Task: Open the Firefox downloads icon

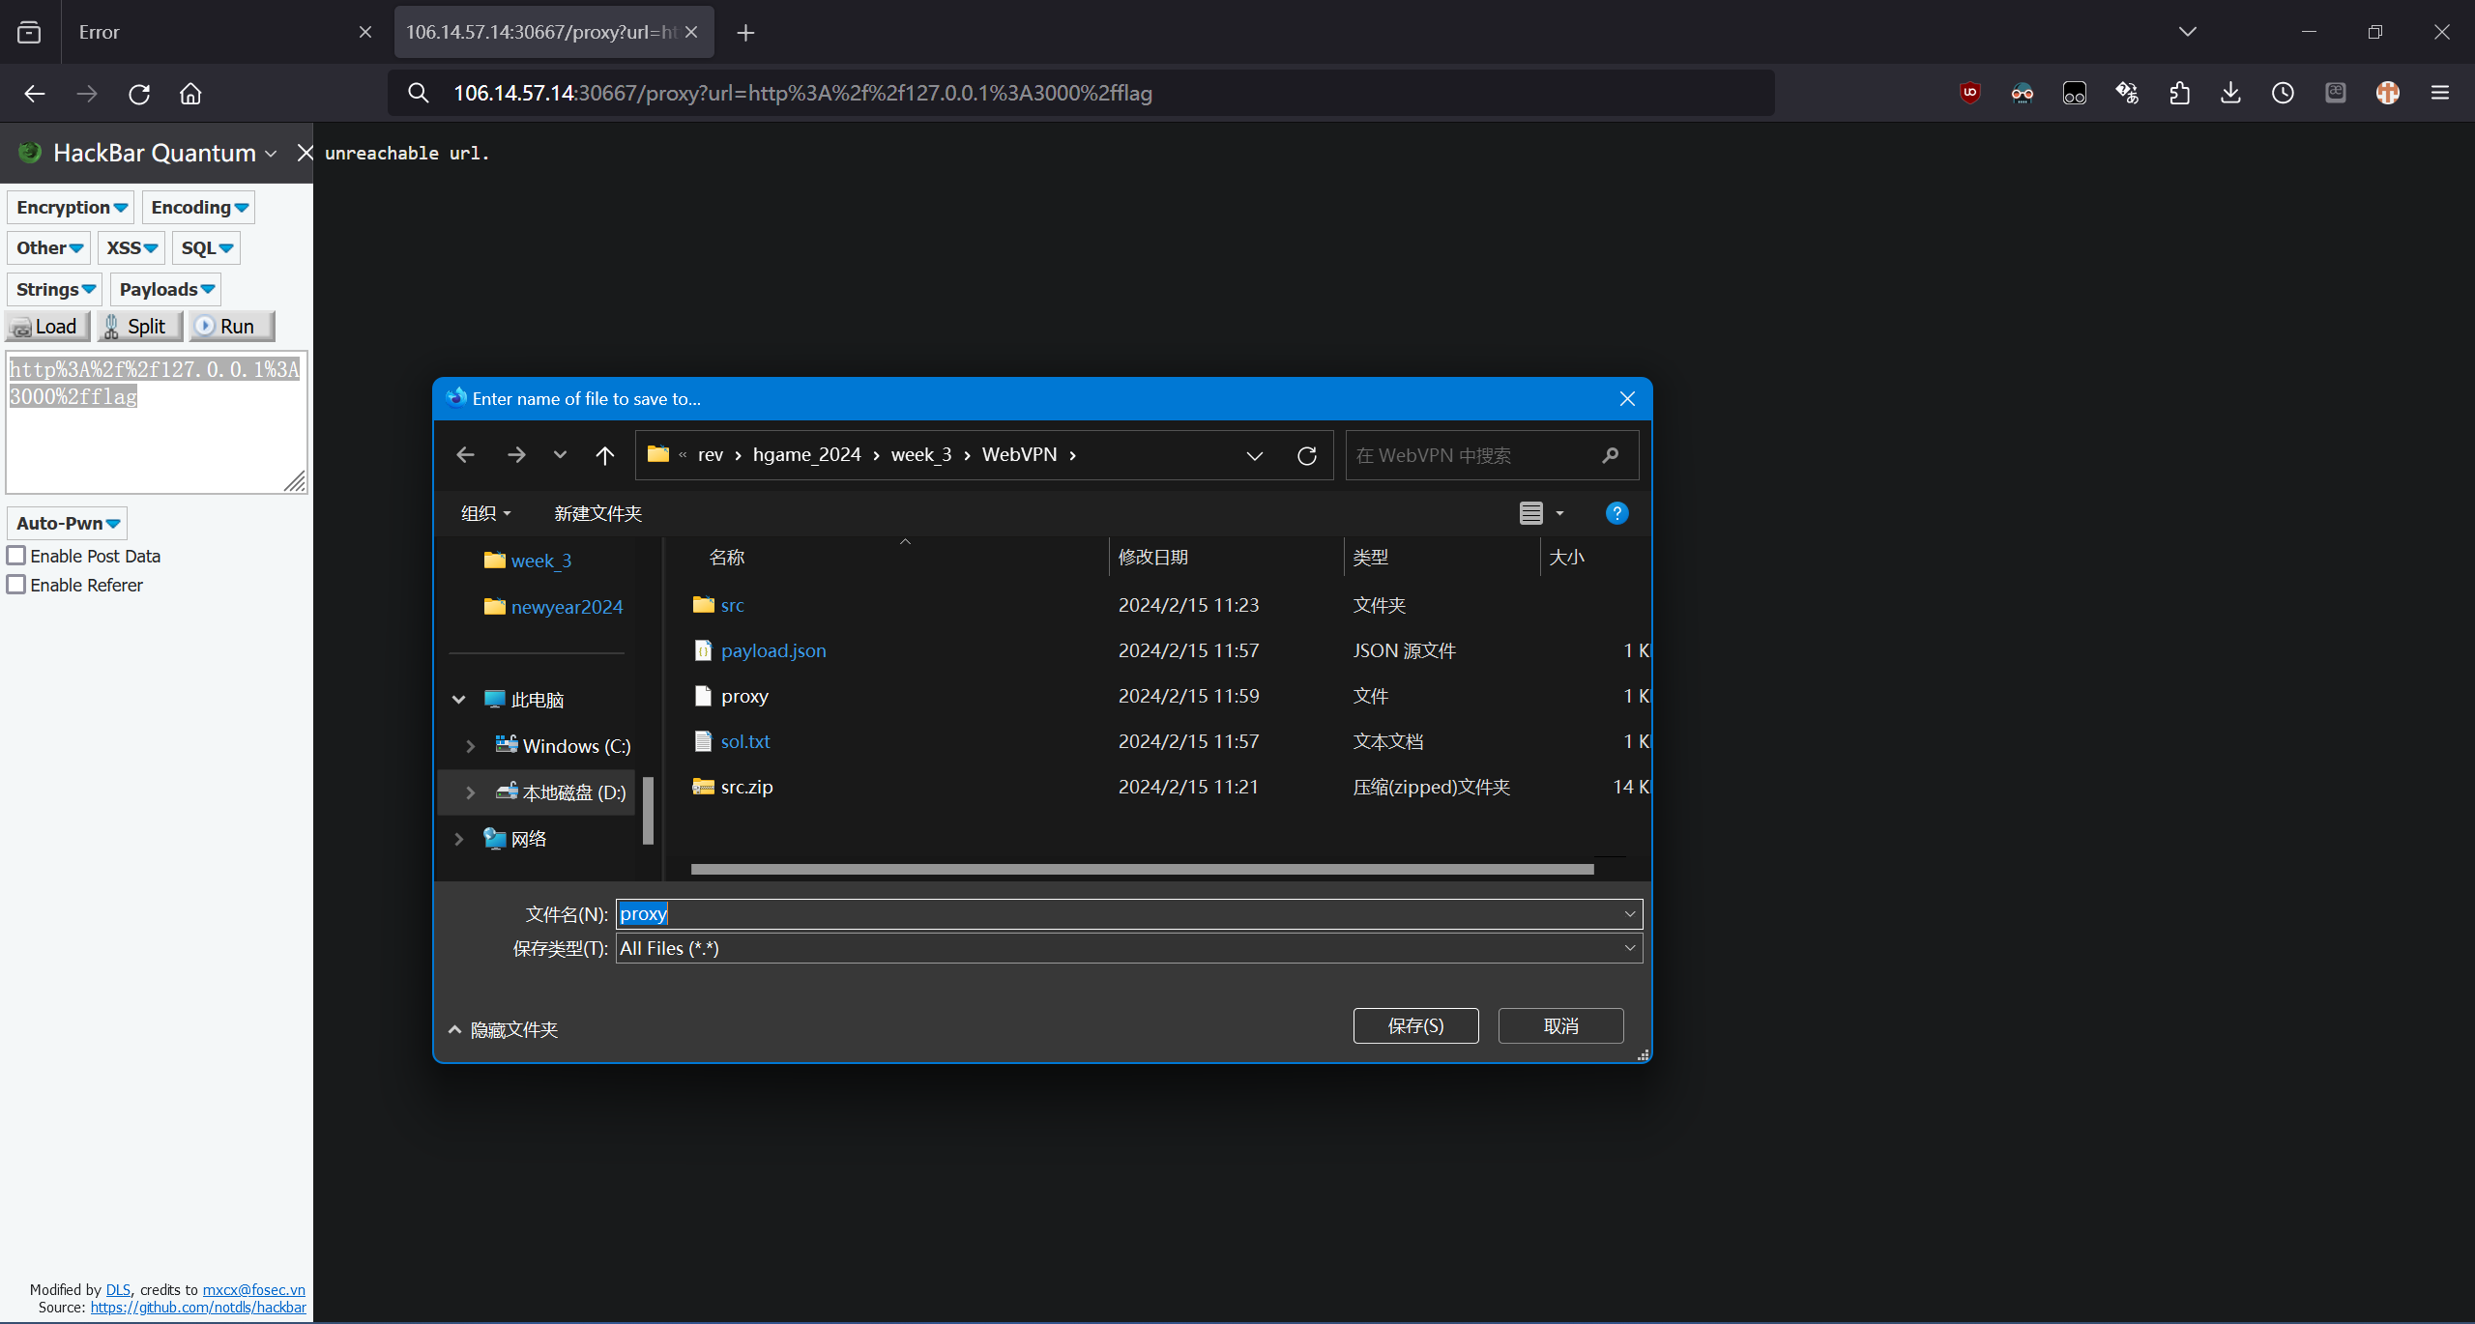Action: tap(2230, 93)
